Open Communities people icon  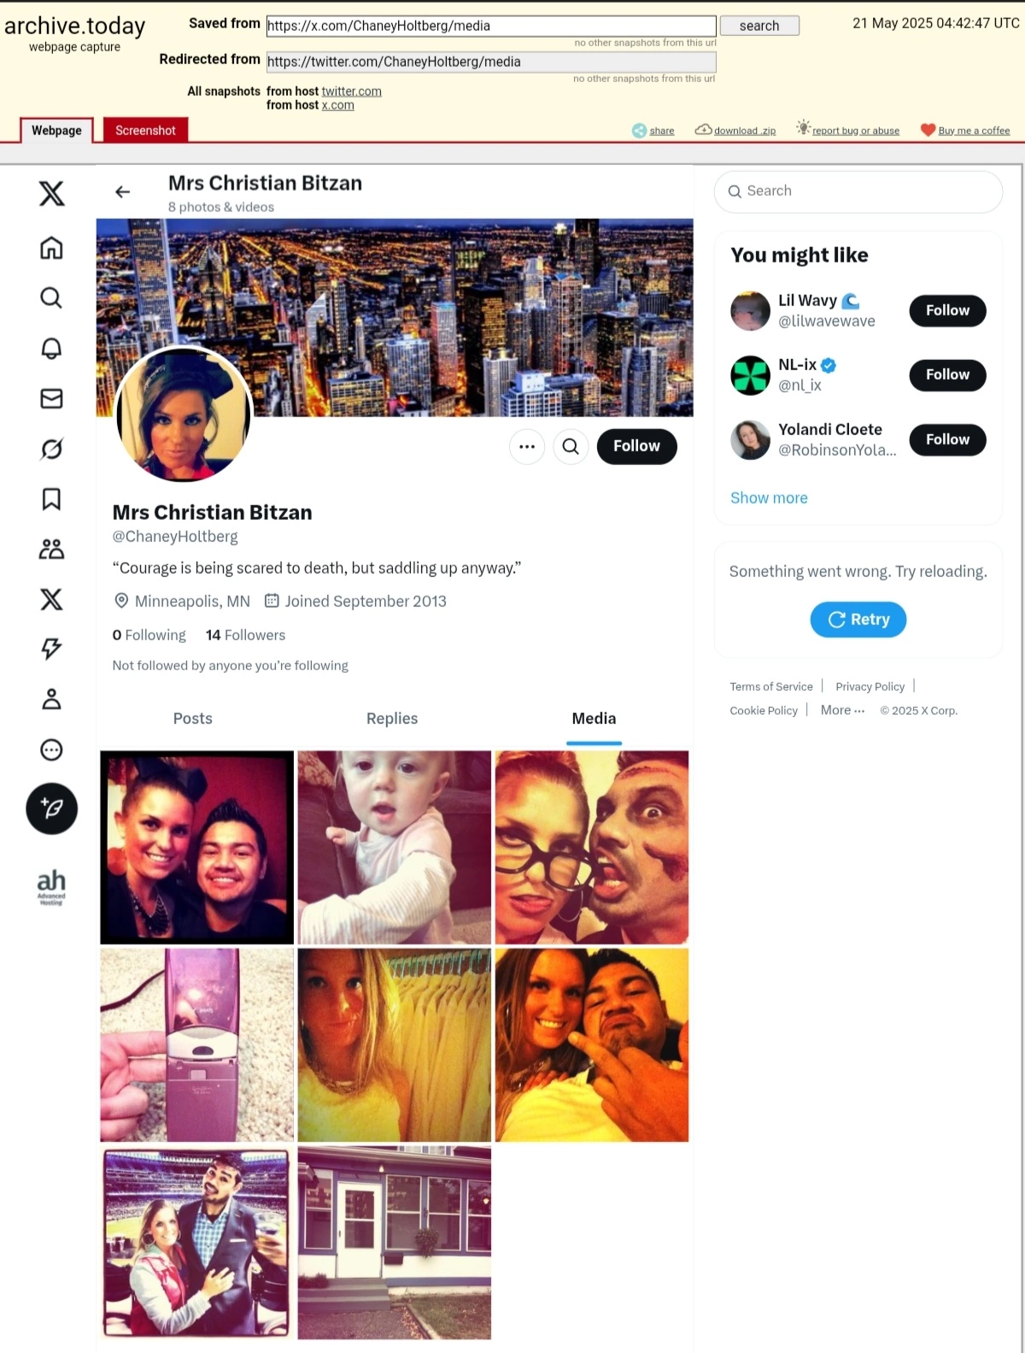pyautogui.click(x=51, y=549)
